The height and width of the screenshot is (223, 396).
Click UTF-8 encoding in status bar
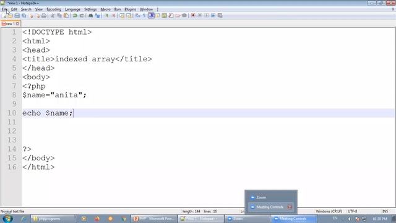[352, 211]
